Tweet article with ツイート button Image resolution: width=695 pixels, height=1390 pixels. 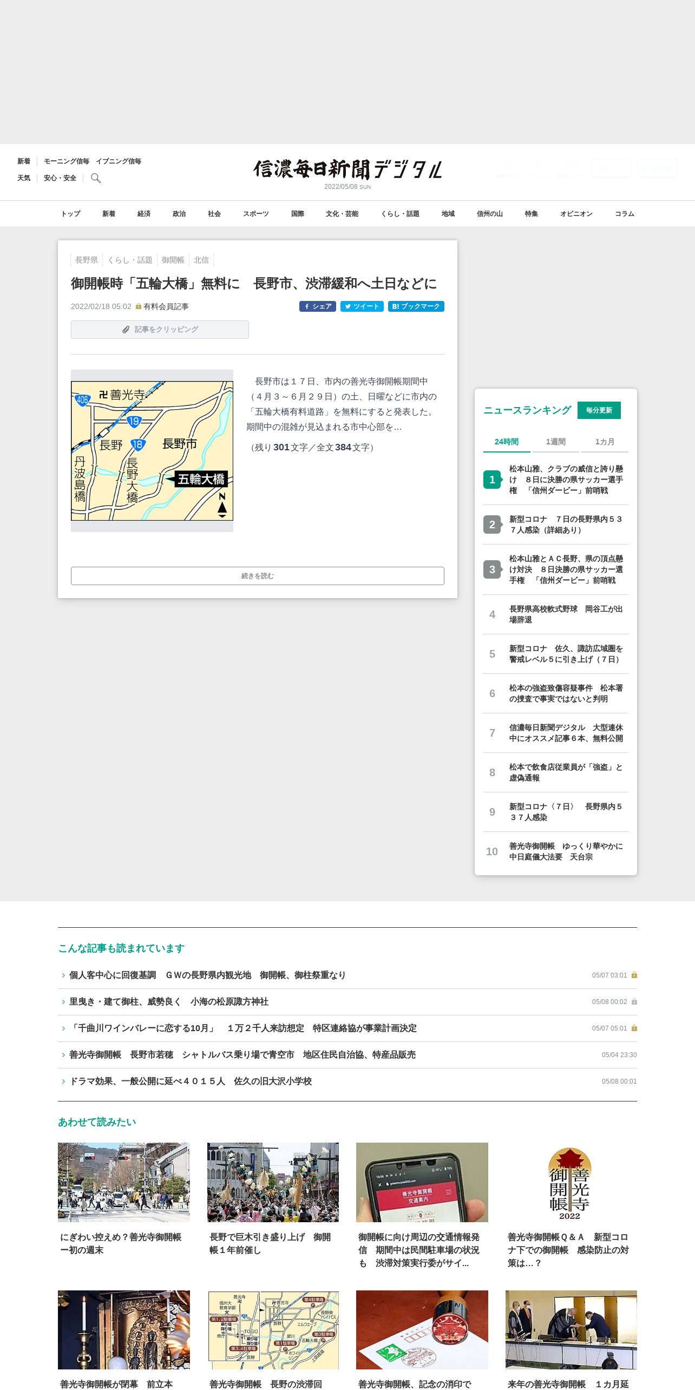[x=362, y=306]
